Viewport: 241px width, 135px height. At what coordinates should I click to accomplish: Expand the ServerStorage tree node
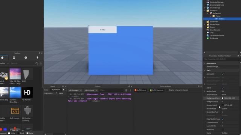point(204,8)
